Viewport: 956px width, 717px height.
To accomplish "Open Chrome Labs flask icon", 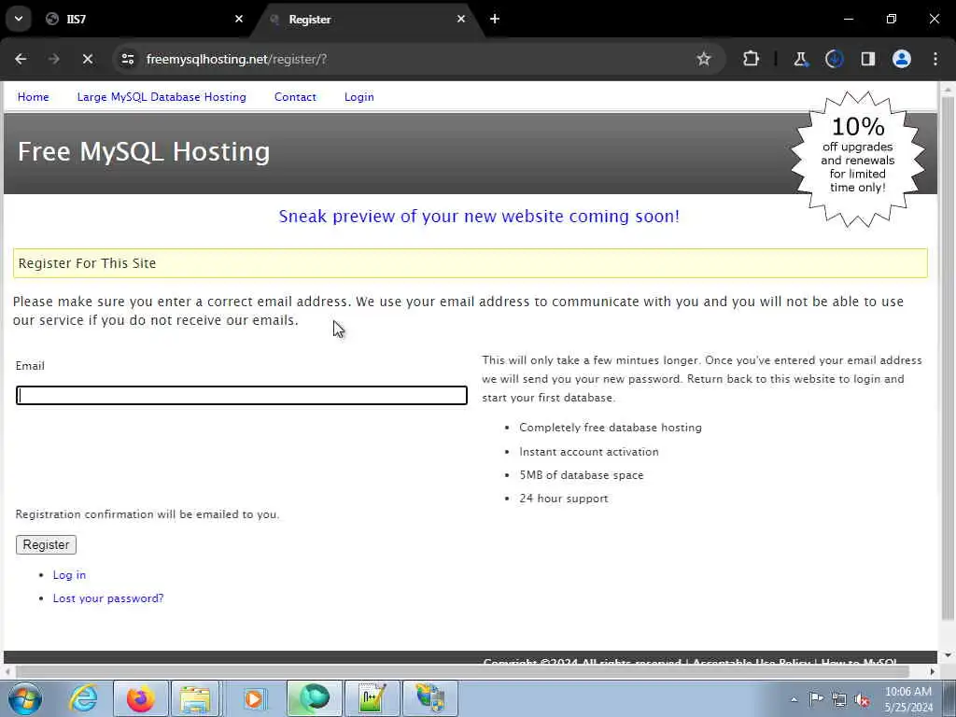I will coord(800,59).
